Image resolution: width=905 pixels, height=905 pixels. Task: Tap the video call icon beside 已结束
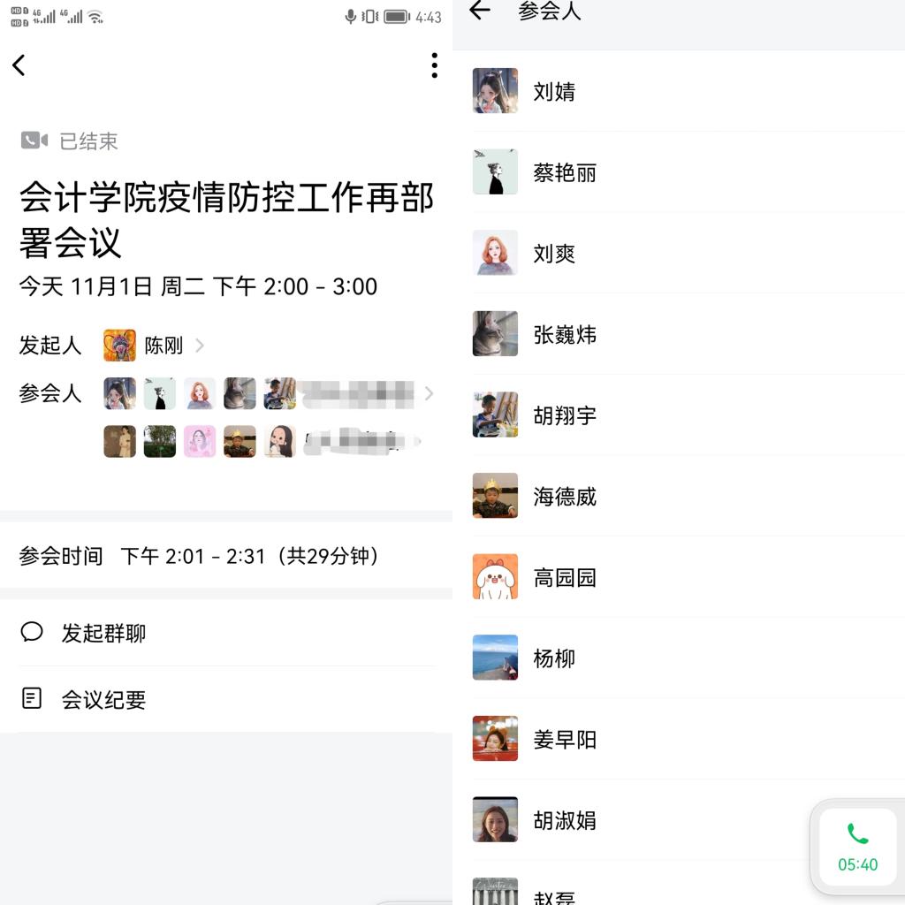pyautogui.click(x=34, y=141)
